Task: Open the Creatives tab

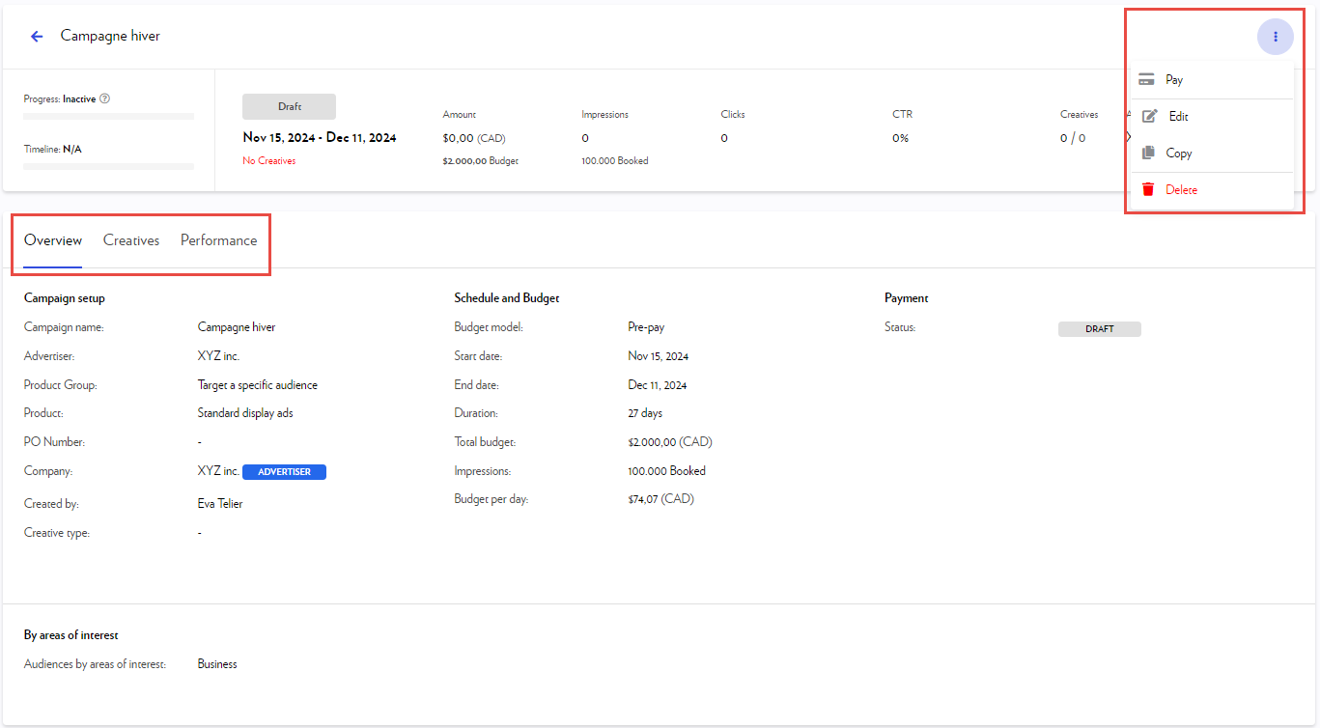Action: pos(131,240)
